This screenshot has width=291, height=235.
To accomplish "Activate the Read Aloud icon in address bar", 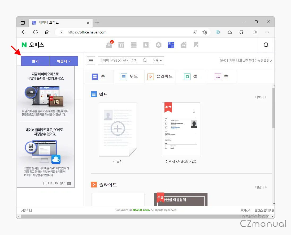I will tap(195, 32).
